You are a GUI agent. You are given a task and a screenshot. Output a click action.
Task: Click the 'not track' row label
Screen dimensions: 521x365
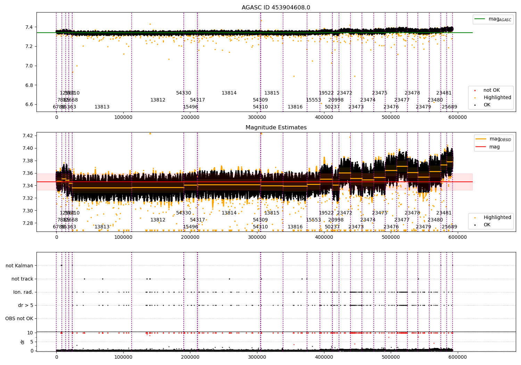pyautogui.click(x=22, y=279)
